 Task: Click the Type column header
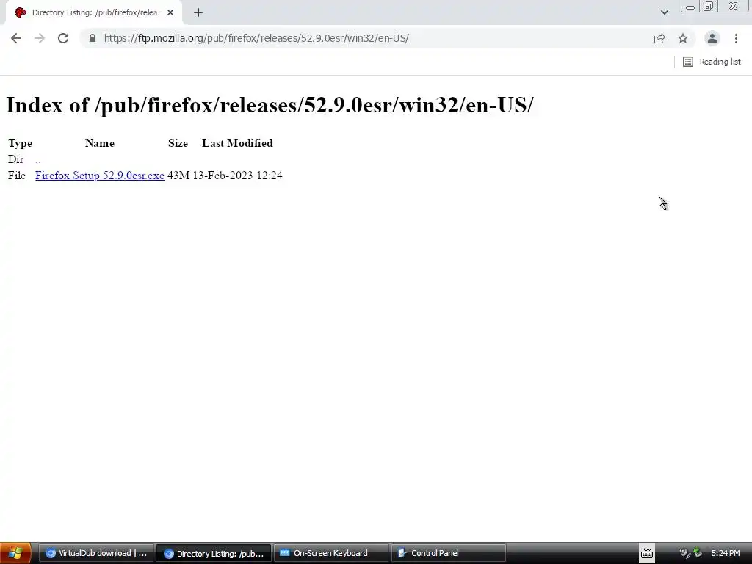[x=20, y=143]
